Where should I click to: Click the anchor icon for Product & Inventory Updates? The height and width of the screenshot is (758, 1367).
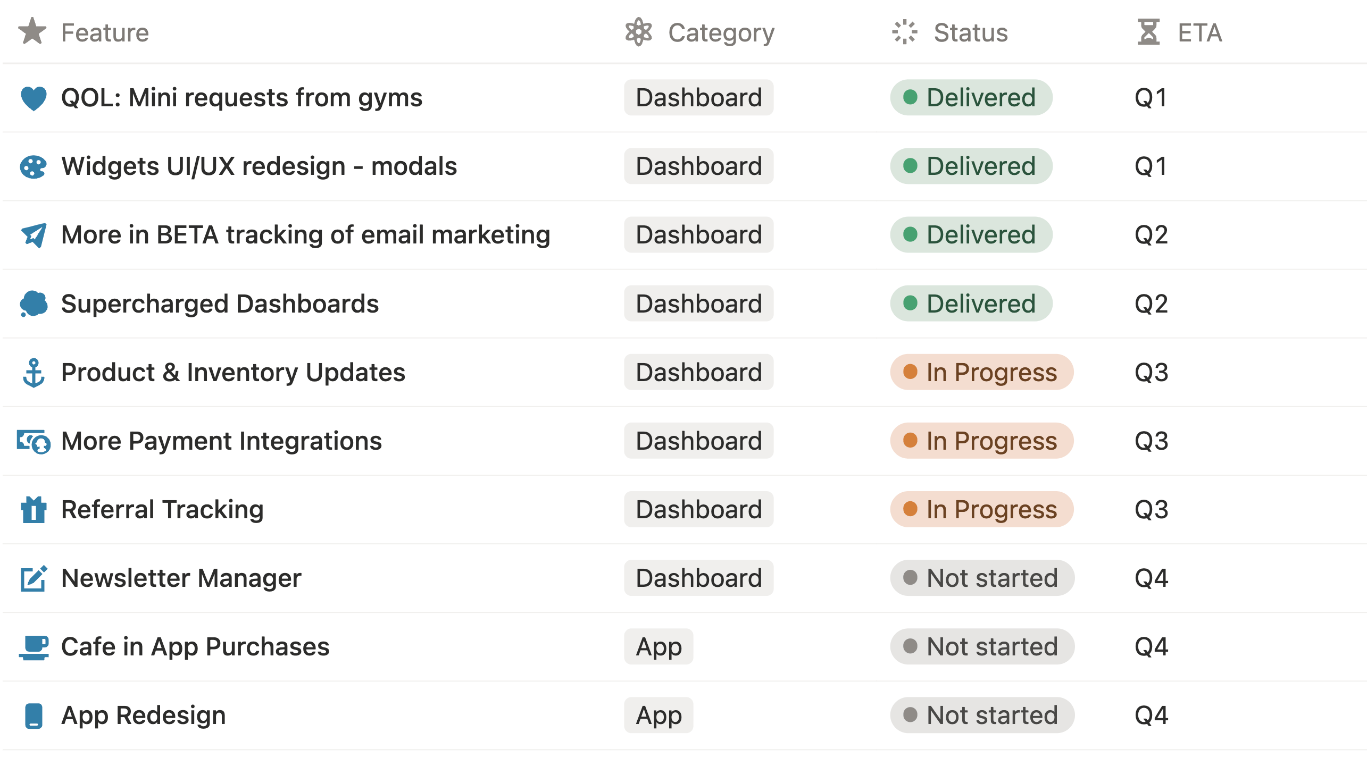click(34, 373)
